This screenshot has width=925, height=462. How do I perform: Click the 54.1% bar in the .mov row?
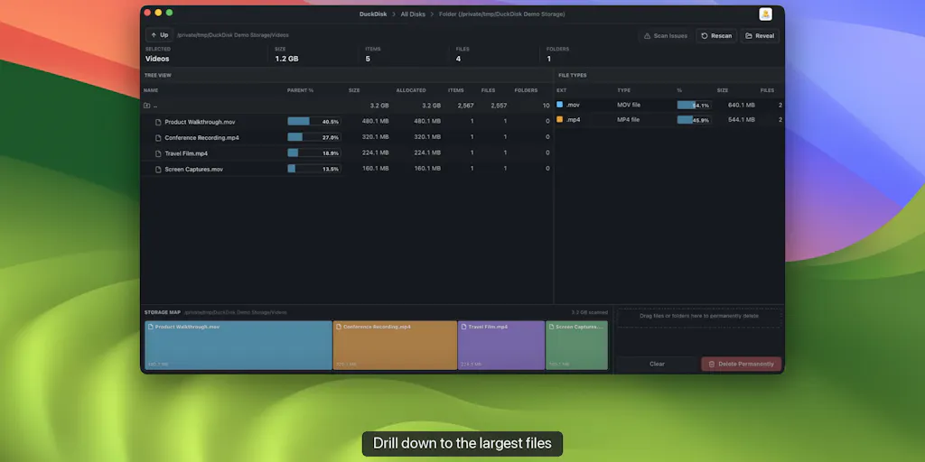[x=694, y=105]
